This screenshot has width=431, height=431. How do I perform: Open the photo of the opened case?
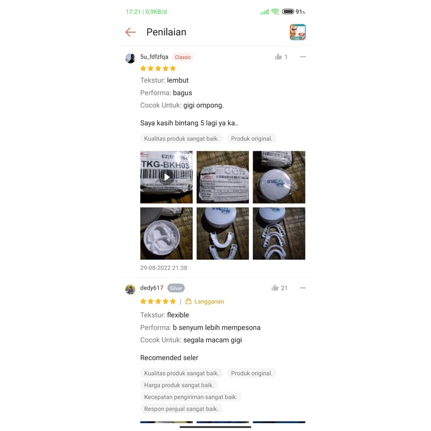[x=166, y=233]
